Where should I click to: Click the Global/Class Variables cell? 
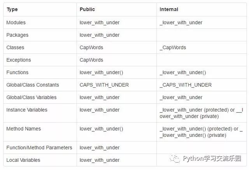point(32,97)
